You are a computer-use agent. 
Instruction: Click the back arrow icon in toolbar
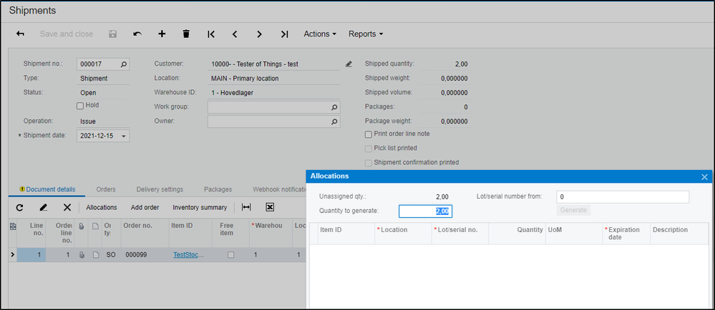(21, 34)
